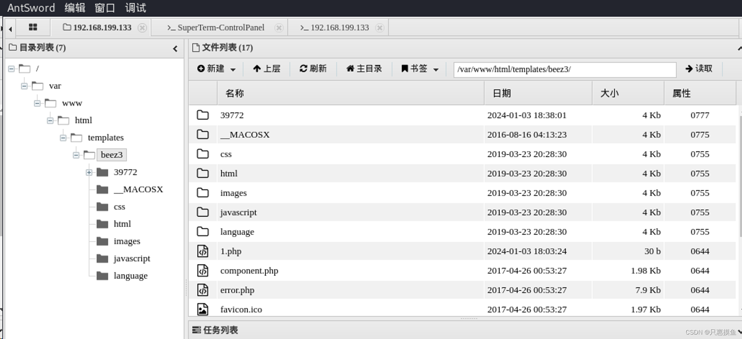Select __MACOSX folder in the tree
Image resolution: width=742 pixels, height=339 pixels.
tap(138, 190)
